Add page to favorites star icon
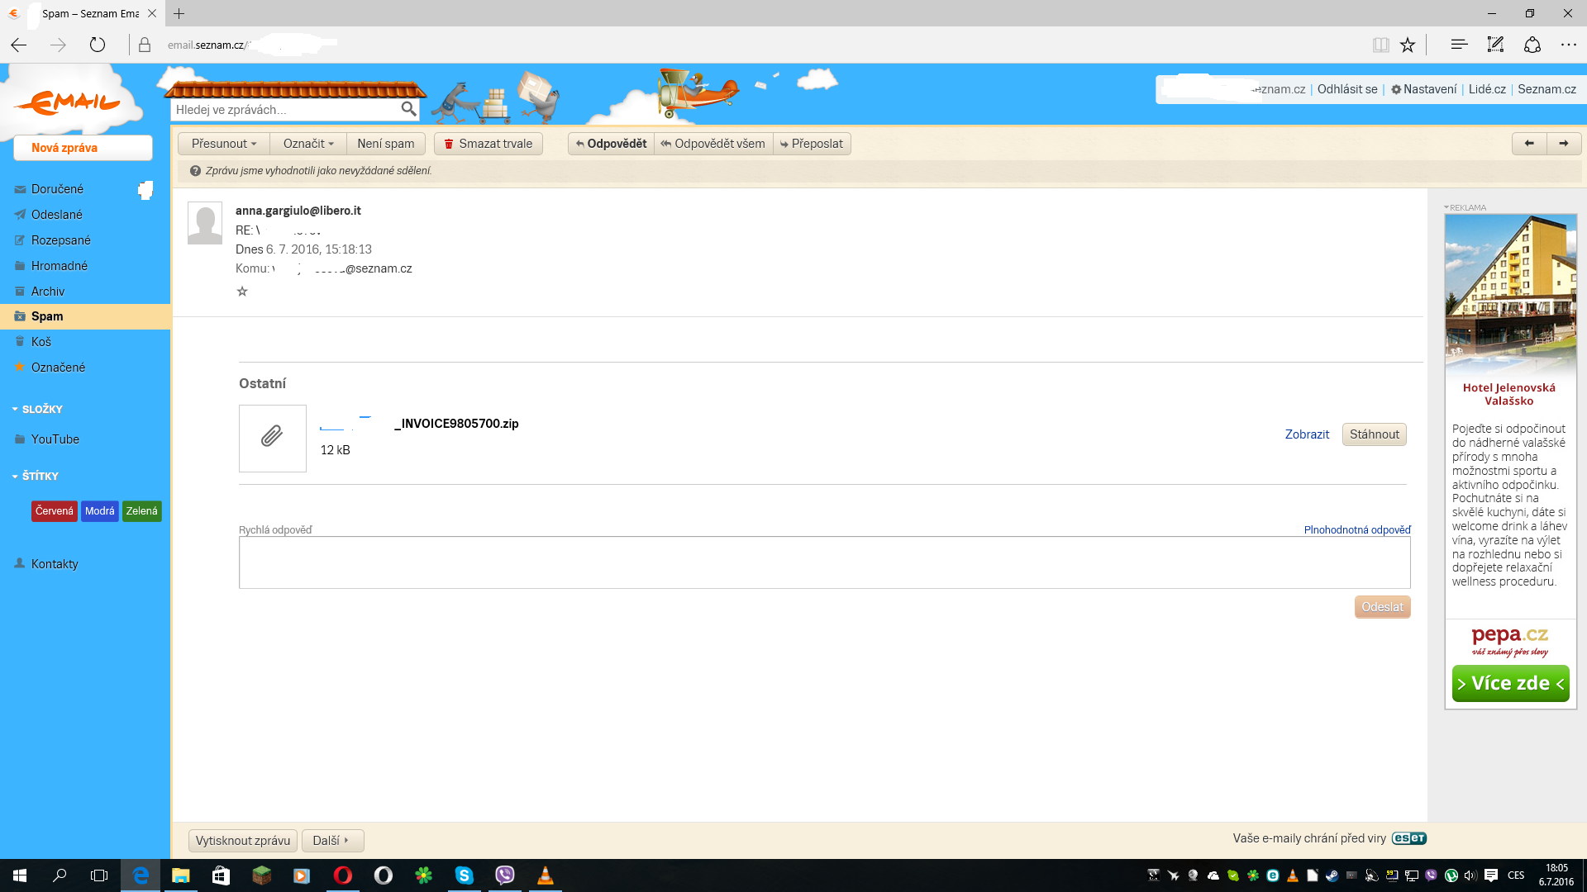Screen dimensions: 1587x892 [1408, 45]
